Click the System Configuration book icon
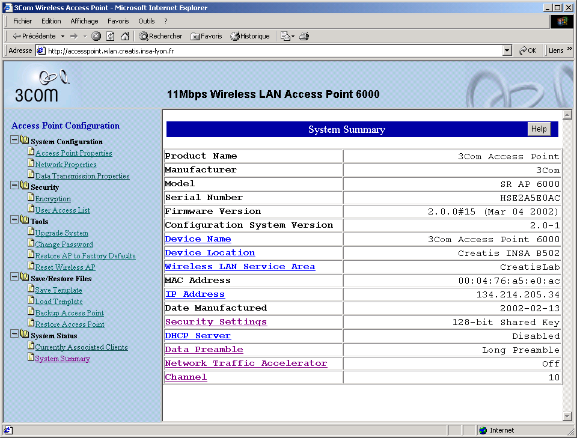577x438 pixels. pyautogui.click(x=24, y=140)
